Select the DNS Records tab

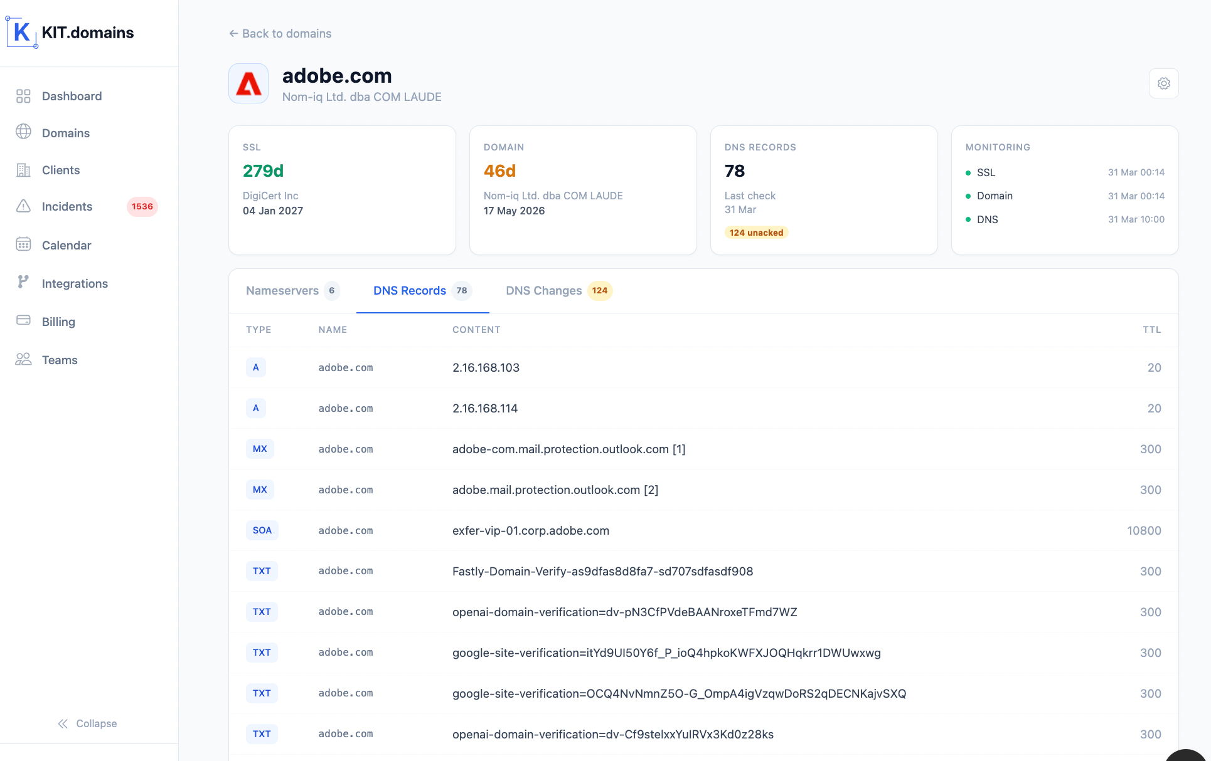(x=422, y=290)
